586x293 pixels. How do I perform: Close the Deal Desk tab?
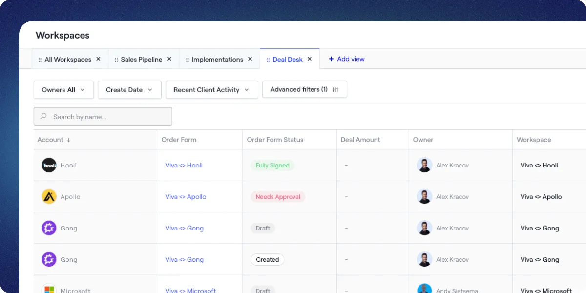click(x=310, y=59)
